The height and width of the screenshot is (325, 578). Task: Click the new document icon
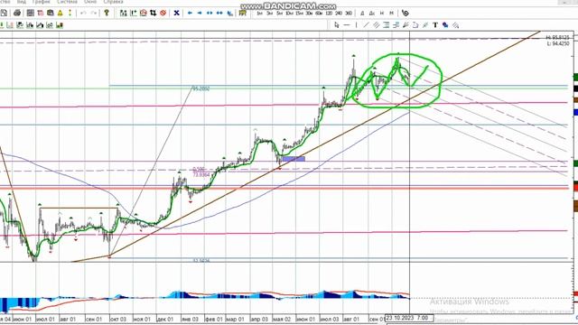click(4, 14)
